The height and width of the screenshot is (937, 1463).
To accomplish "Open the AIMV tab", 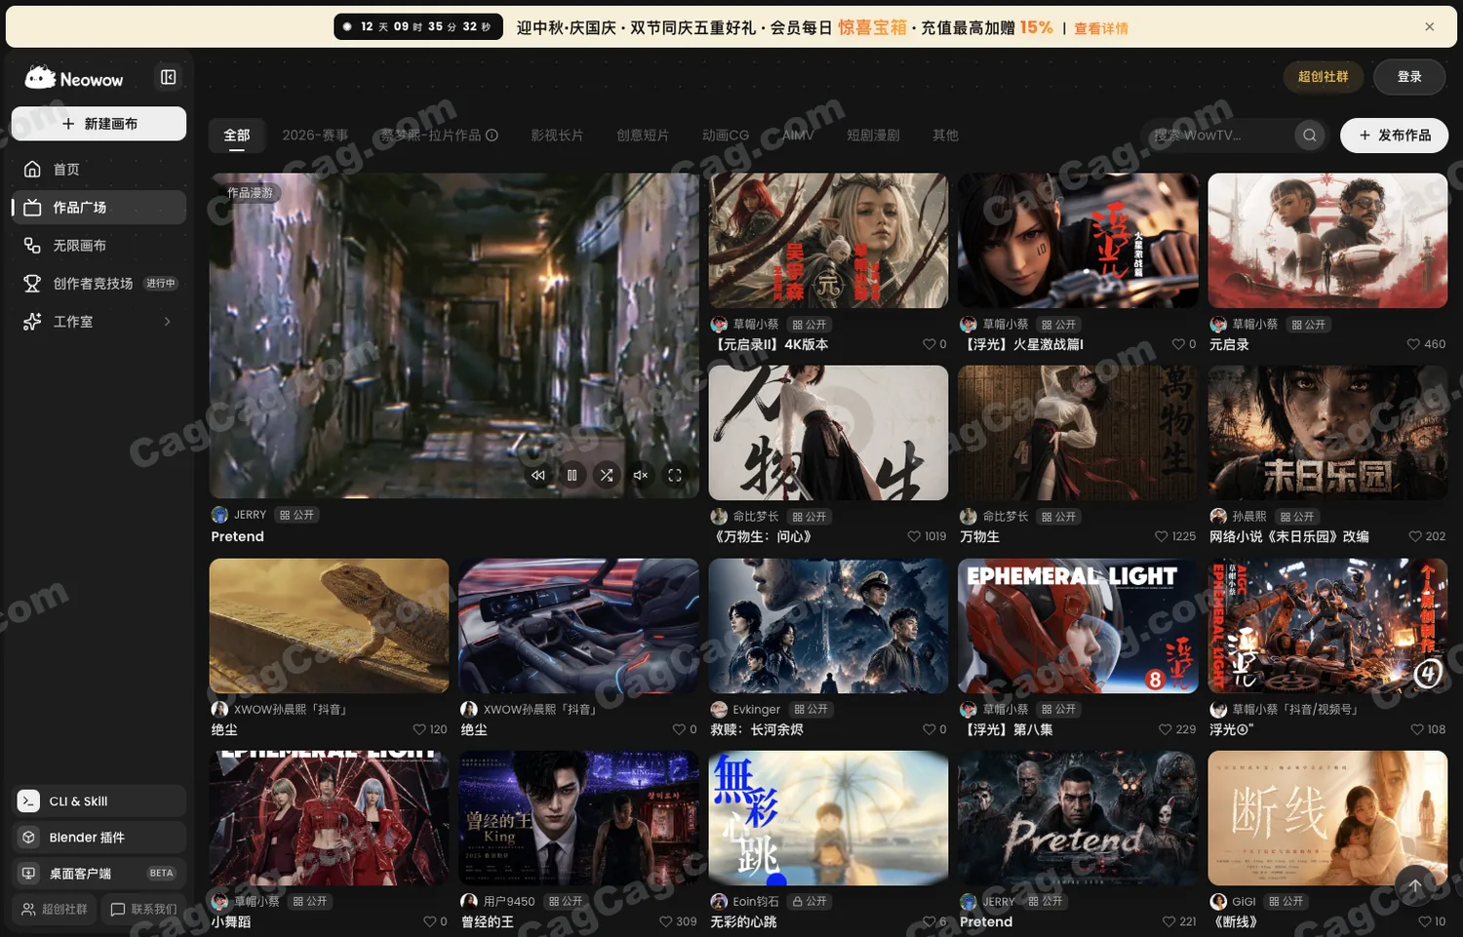I will 798,136.
